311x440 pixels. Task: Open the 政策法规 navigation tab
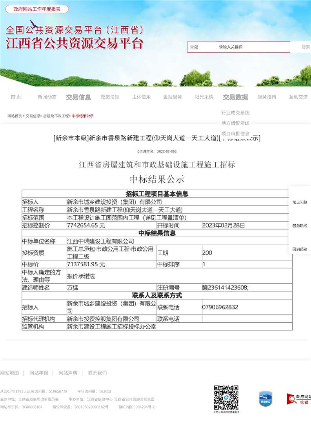pos(110,97)
